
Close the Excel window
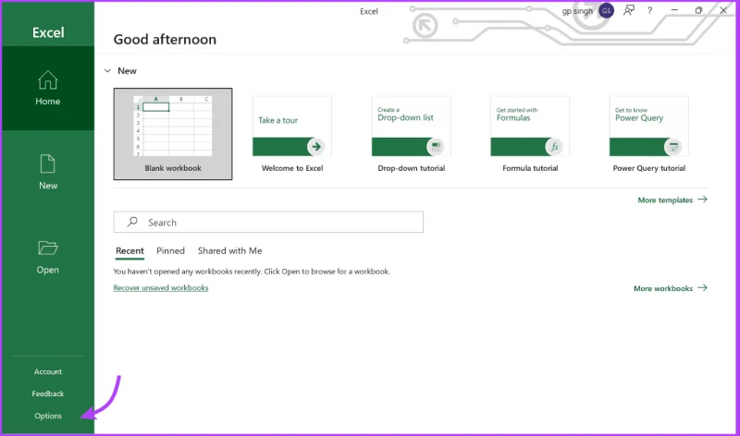point(723,10)
